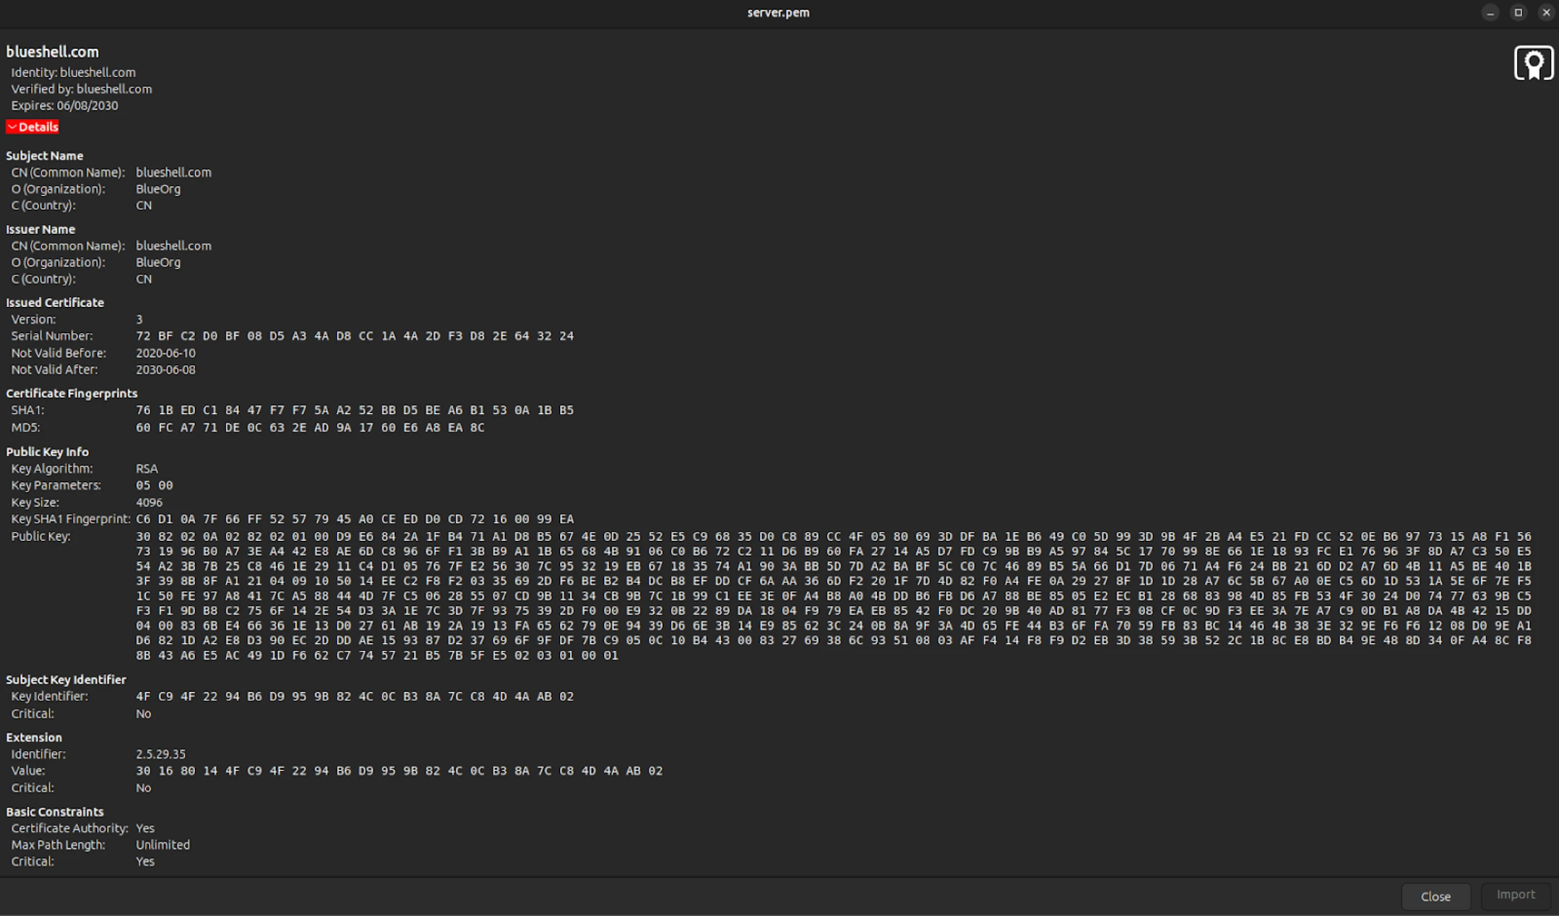Maximize the server.pem window
The image size is (1559, 916).
[x=1518, y=12]
